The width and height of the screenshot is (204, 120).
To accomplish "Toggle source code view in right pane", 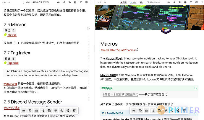I will coord(169,2).
